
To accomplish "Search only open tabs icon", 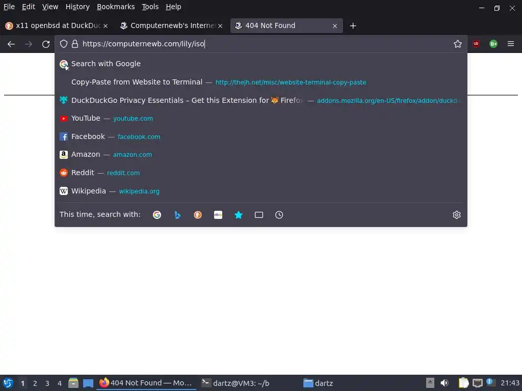I will (258, 215).
